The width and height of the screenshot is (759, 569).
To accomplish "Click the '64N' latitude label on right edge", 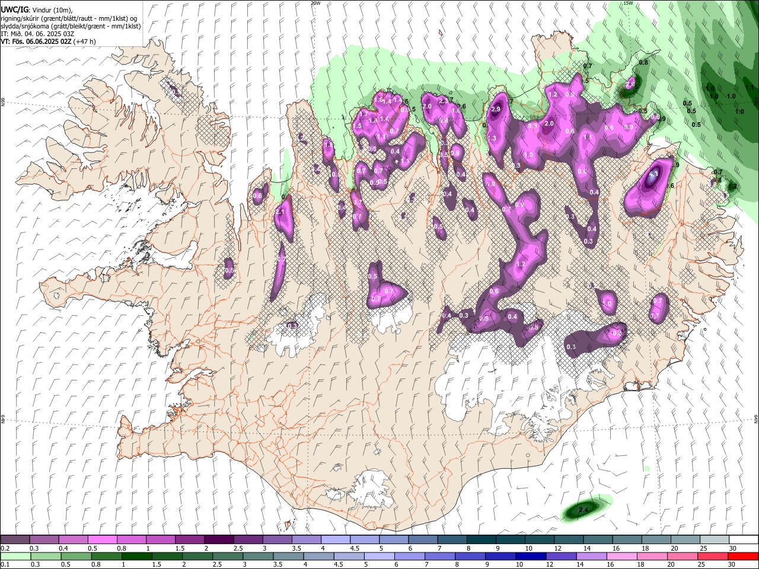I will (756, 418).
